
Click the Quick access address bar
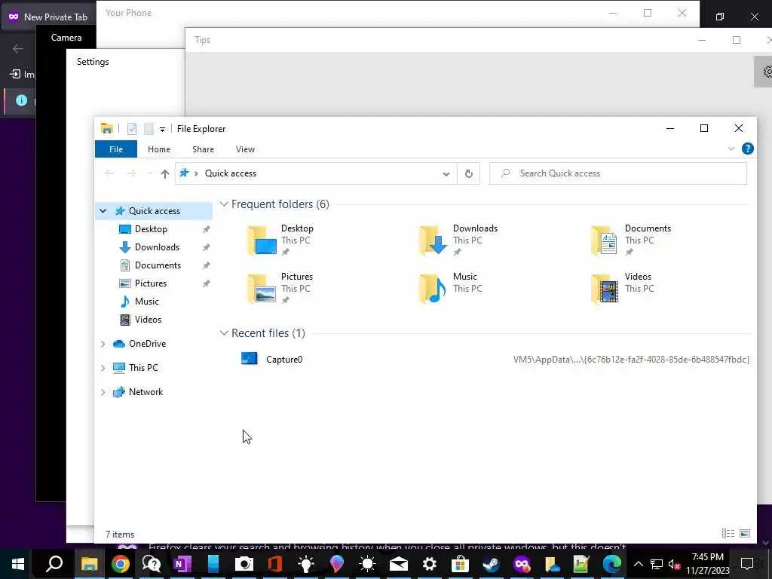coord(316,173)
